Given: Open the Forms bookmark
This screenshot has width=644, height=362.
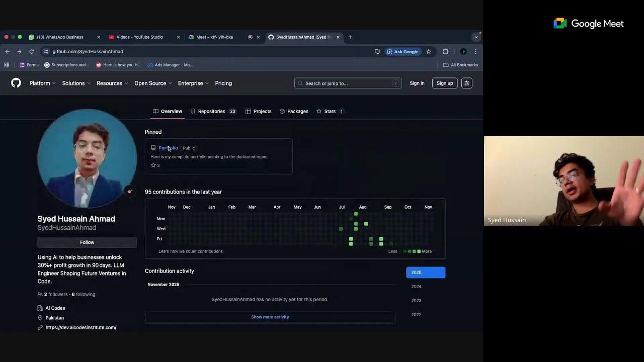Looking at the screenshot, I should [29, 65].
